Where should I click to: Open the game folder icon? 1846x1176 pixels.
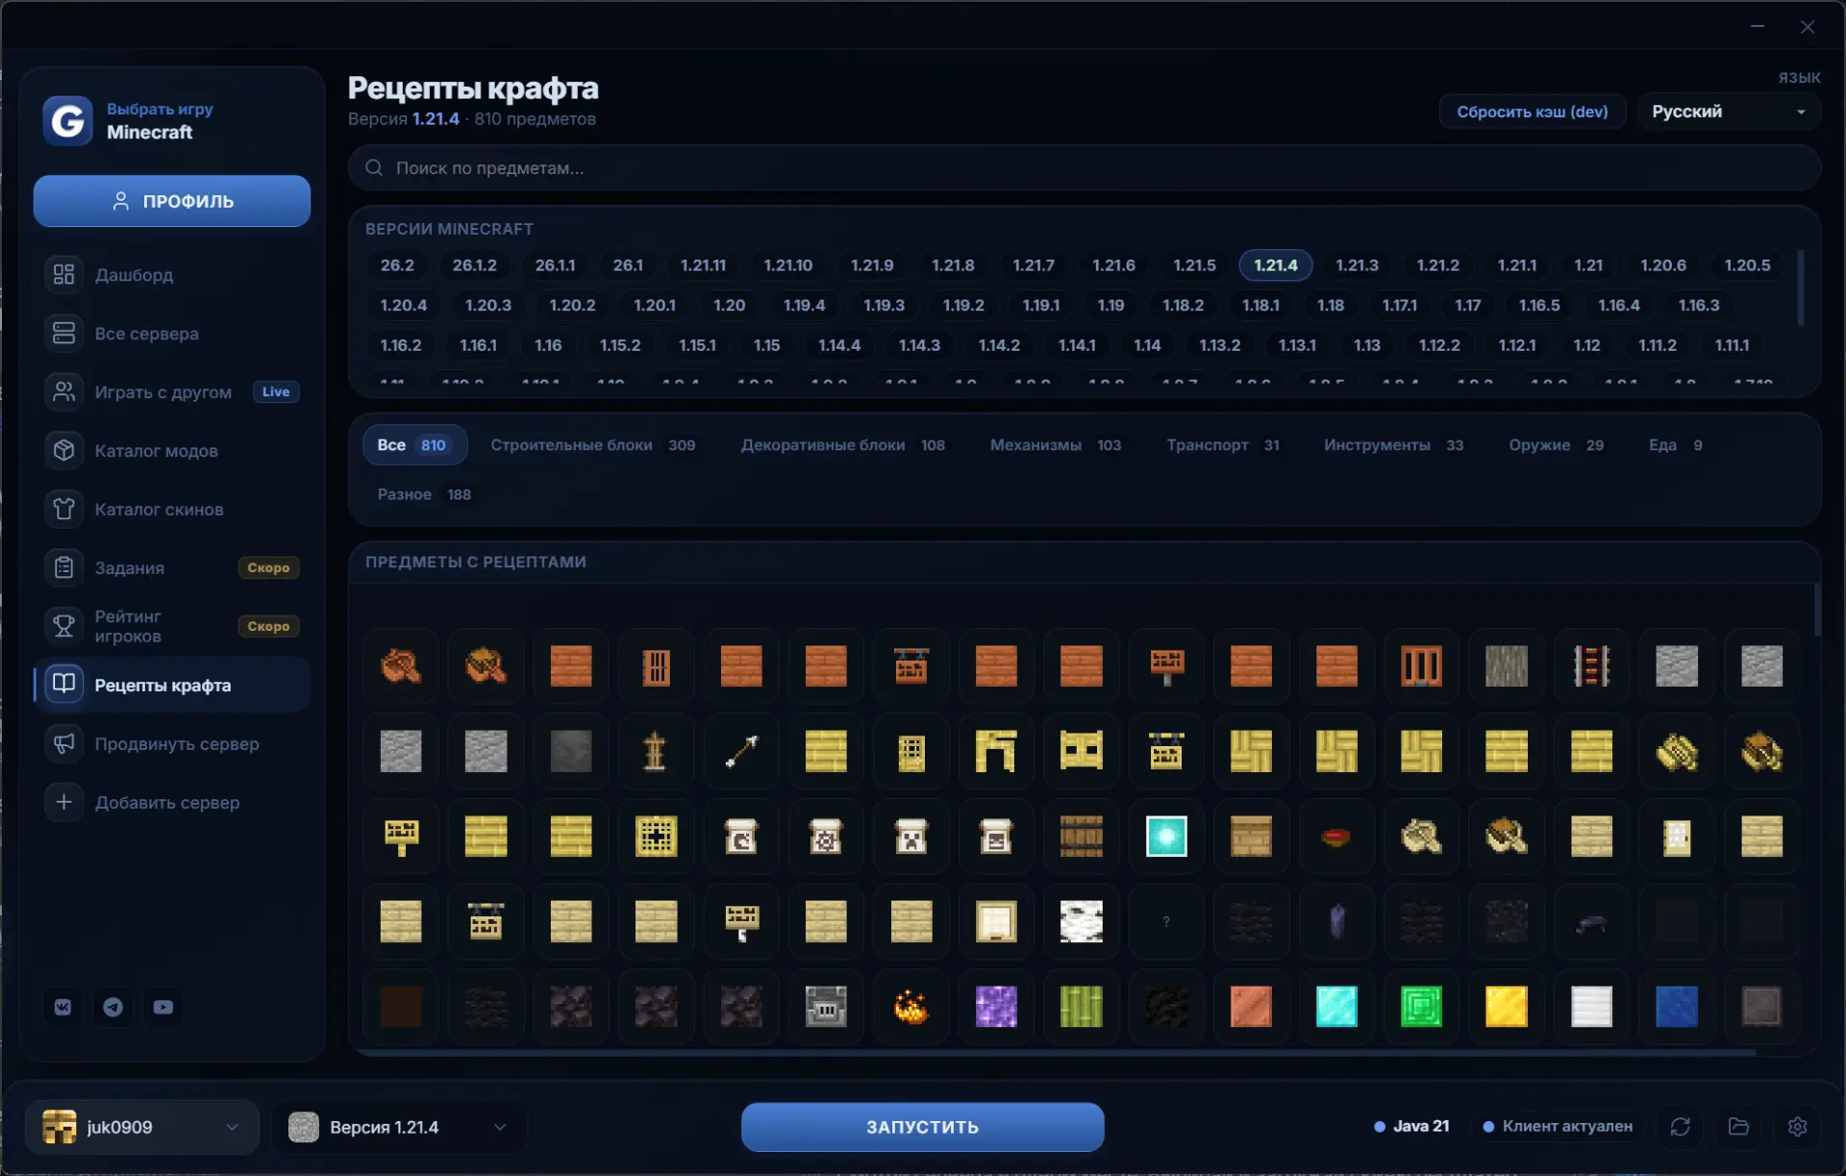(1738, 1126)
